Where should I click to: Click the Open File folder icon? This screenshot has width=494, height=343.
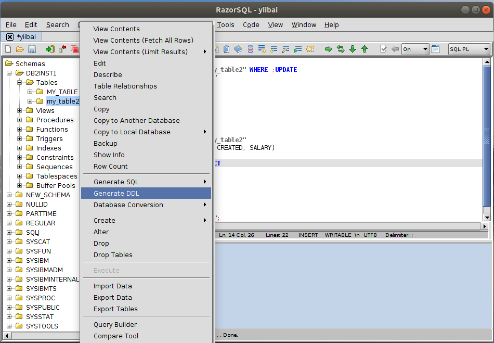[20, 49]
